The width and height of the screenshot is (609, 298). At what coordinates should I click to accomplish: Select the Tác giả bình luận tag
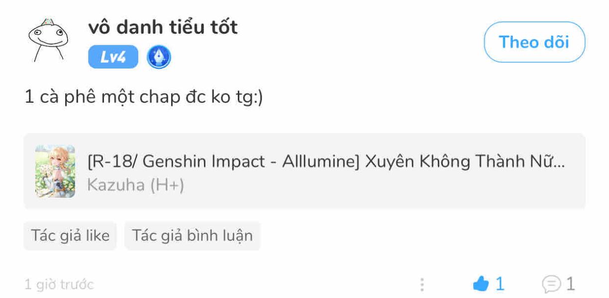point(192,235)
